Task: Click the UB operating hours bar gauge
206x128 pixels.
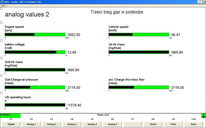Action: click(35, 105)
